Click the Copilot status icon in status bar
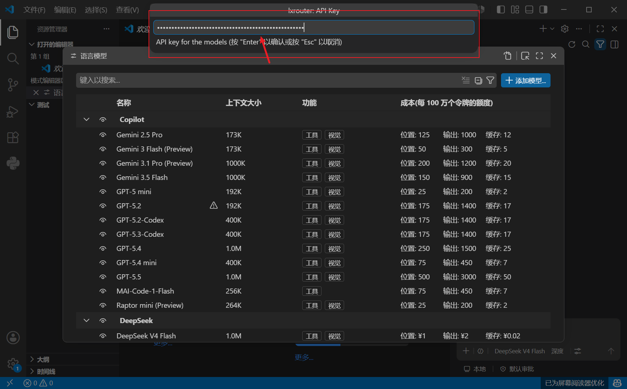The image size is (627, 389). coord(617,383)
